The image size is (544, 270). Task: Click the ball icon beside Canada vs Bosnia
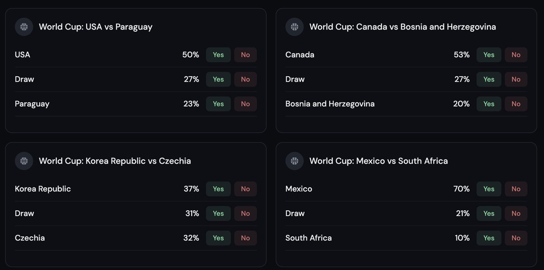pos(295,27)
